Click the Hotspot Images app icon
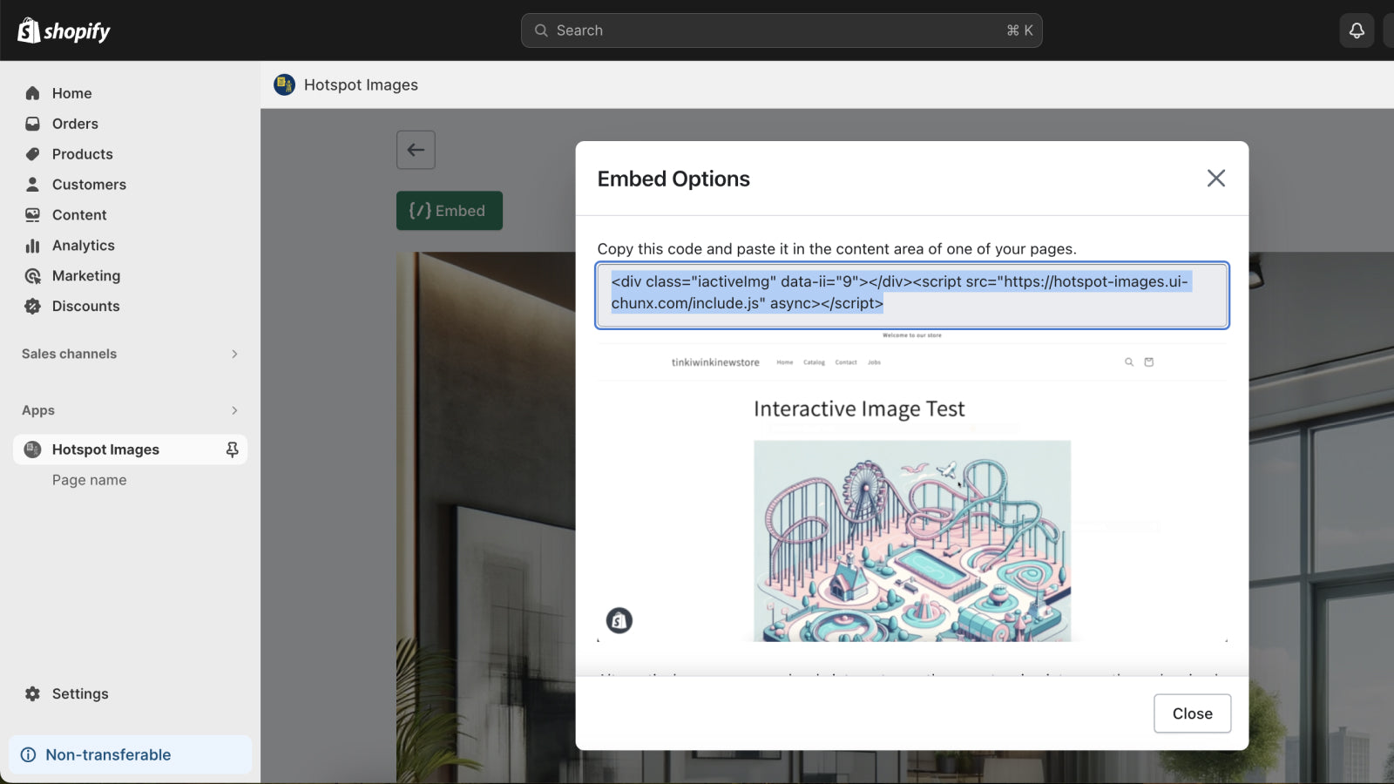 tap(32, 449)
